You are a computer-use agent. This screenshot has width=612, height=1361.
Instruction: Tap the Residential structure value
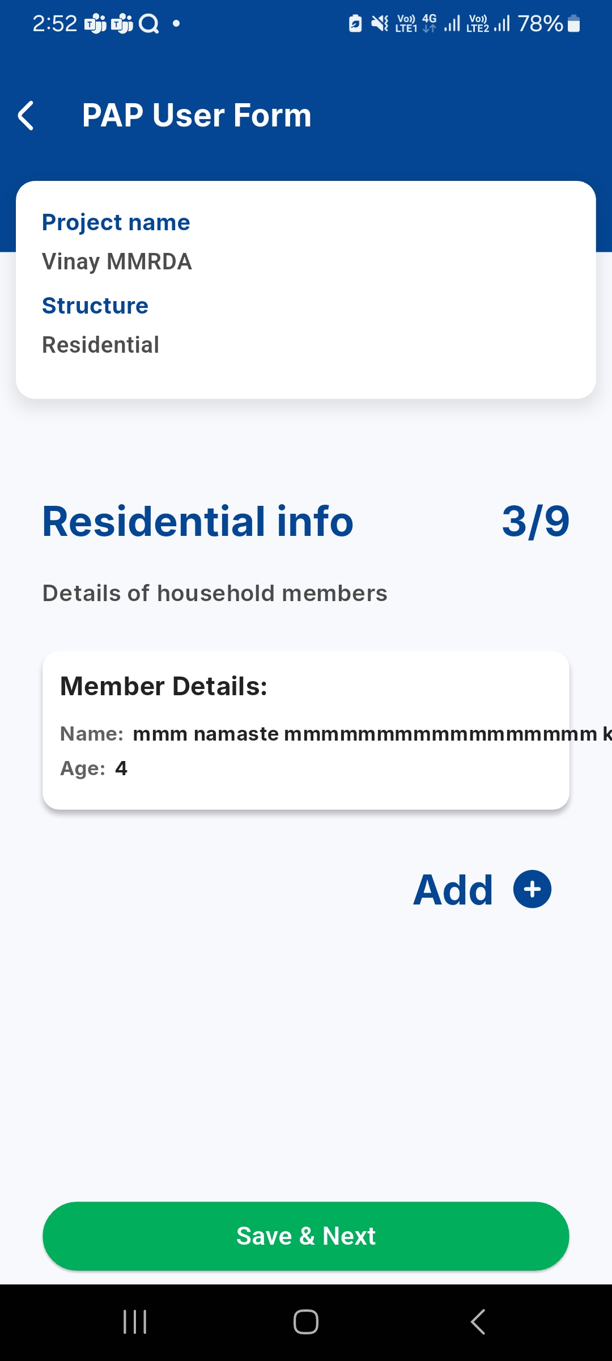(x=101, y=345)
